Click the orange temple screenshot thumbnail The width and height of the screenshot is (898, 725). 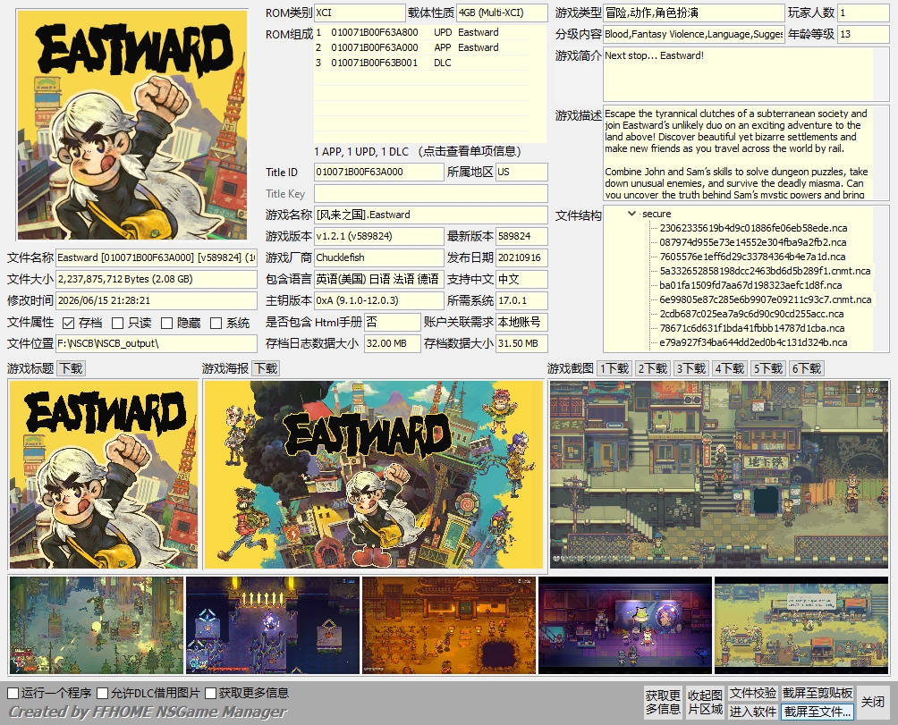pos(449,625)
